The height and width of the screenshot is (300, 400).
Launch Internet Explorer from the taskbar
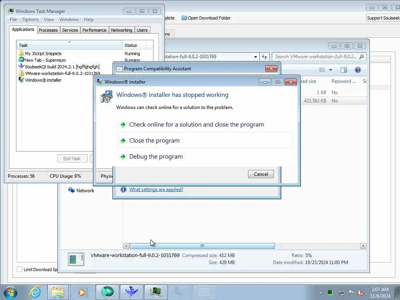pyautogui.click(x=35, y=292)
